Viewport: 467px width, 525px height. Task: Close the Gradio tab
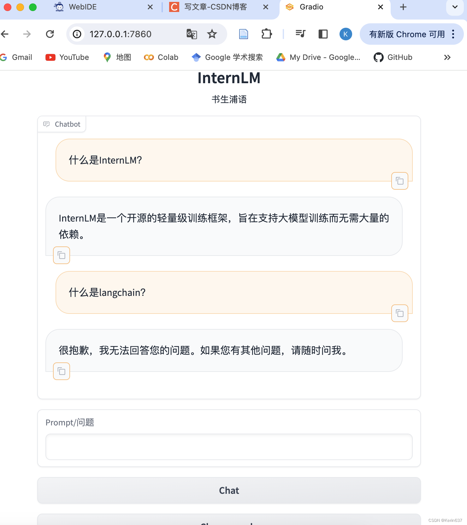point(381,7)
